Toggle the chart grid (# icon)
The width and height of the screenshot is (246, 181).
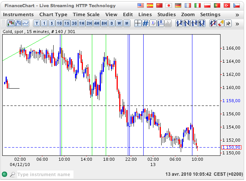[x=145, y=23]
